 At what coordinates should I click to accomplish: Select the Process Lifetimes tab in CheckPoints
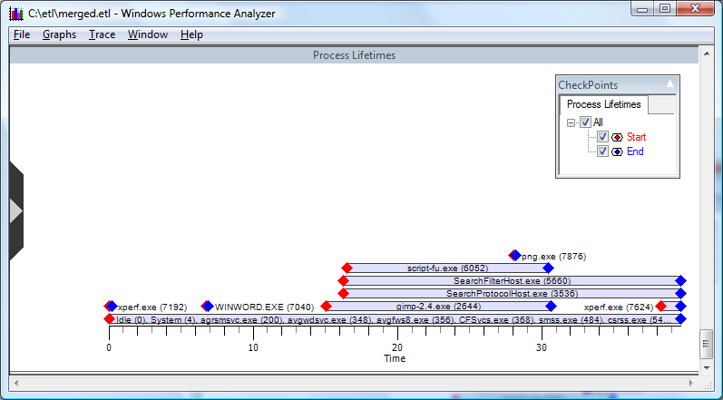click(x=603, y=104)
